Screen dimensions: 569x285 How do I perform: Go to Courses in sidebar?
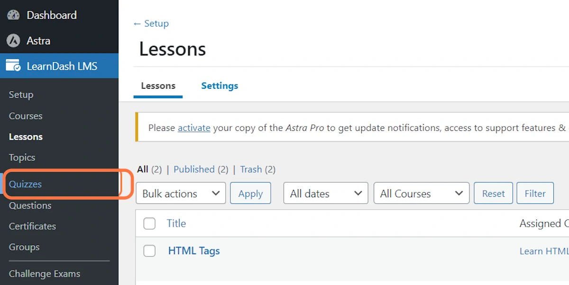pos(26,116)
